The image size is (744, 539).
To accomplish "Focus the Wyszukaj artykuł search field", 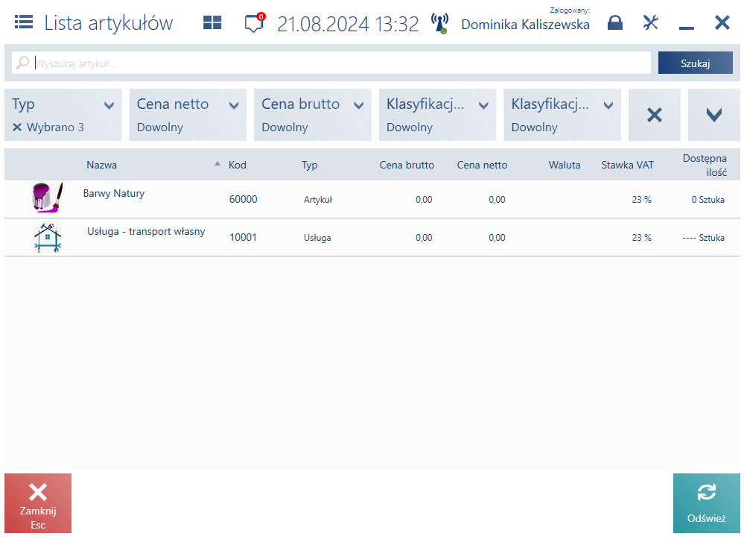I will pyautogui.click(x=331, y=63).
